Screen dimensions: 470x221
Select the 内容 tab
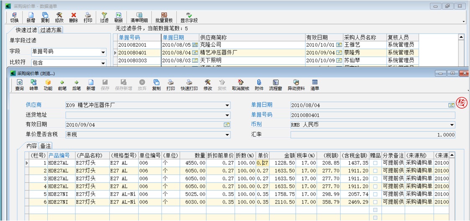coord(31,146)
